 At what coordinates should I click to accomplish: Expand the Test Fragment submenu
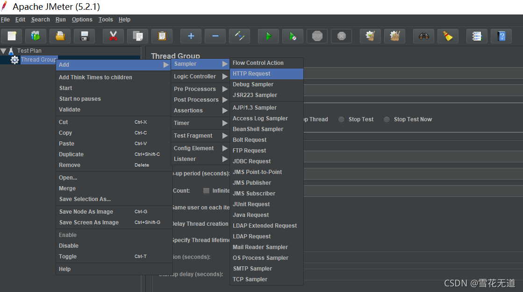click(200, 136)
